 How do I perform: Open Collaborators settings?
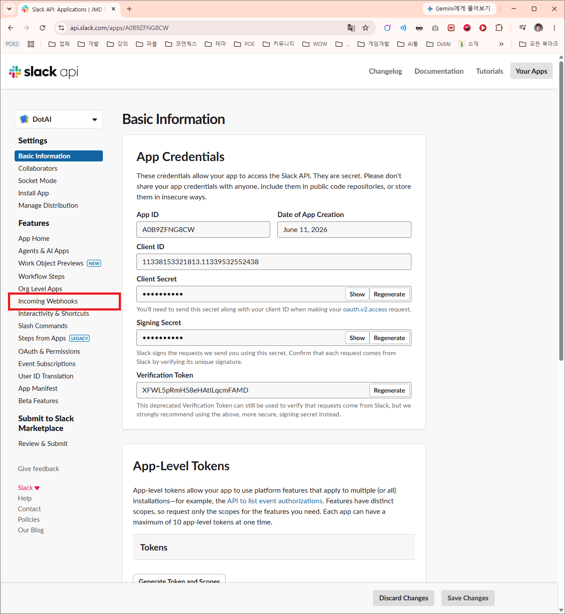click(x=38, y=168)
